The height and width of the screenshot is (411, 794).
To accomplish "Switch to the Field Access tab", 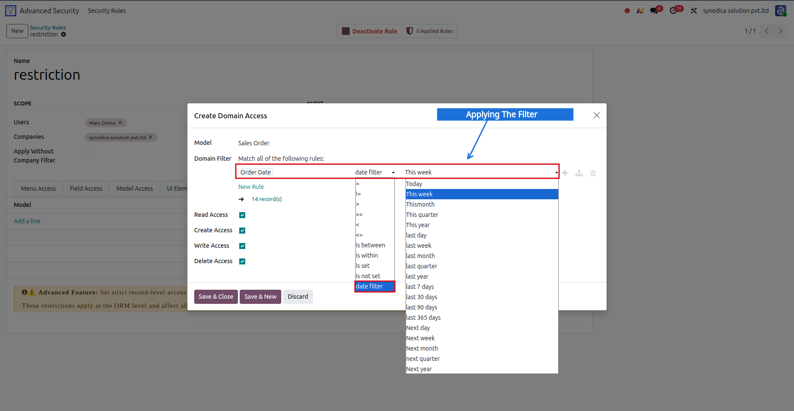I will [86, 189].
